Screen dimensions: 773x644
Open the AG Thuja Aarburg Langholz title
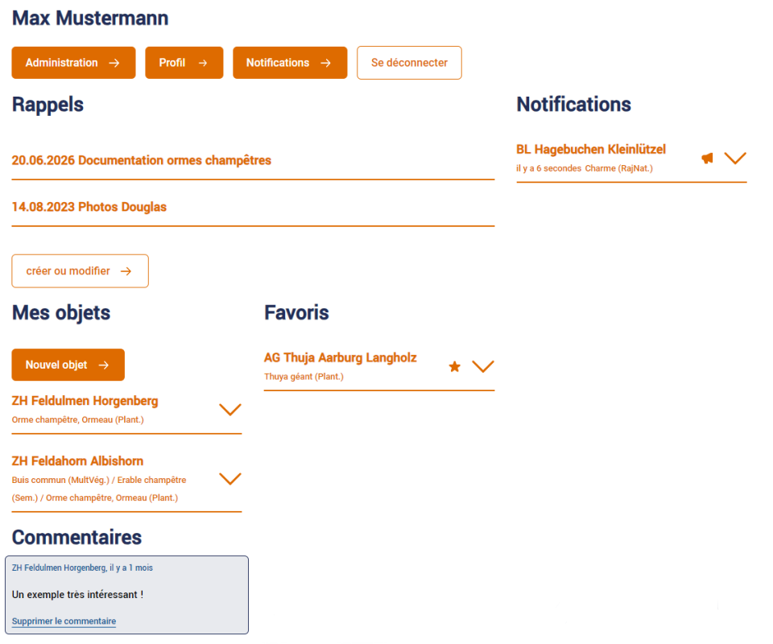pyautogui.click(x=340, y=357)
